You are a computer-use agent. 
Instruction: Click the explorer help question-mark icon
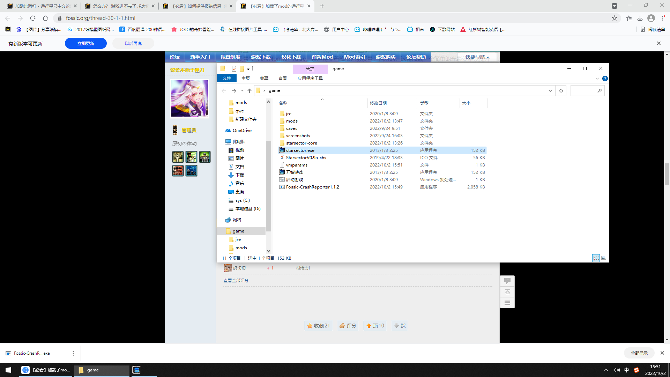[605, 79]
